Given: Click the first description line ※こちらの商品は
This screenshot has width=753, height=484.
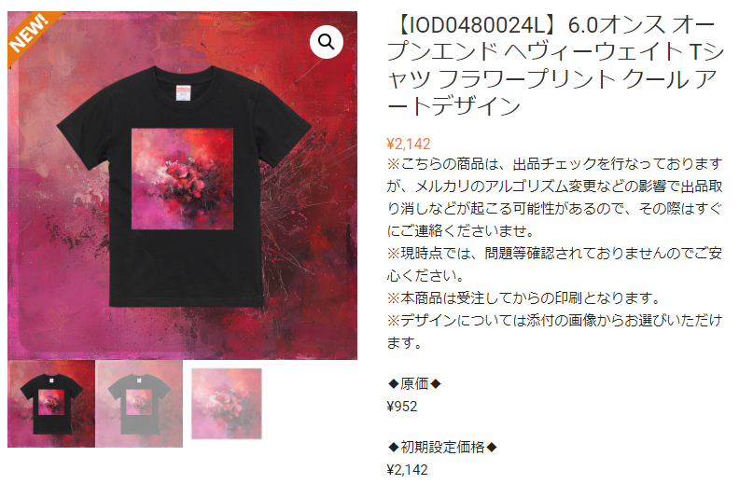Looking at the screenshot, I should coord(554,164).
